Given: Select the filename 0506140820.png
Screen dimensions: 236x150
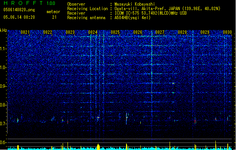Looking at the screenshot, I should 19,10.
